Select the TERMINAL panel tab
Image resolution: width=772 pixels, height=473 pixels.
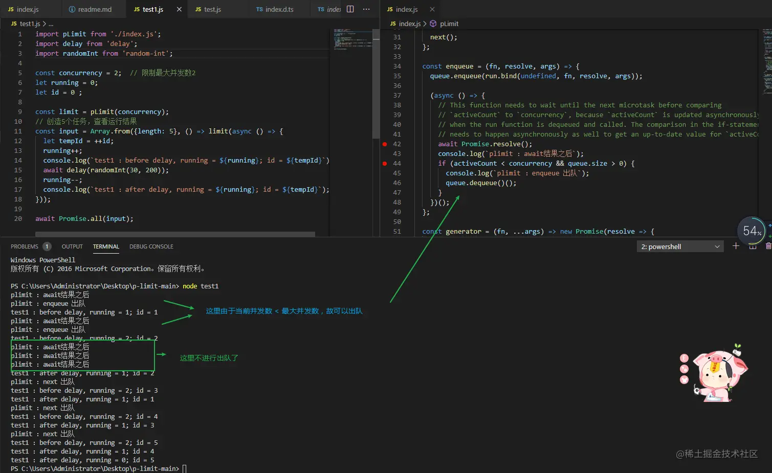[106, 246]
